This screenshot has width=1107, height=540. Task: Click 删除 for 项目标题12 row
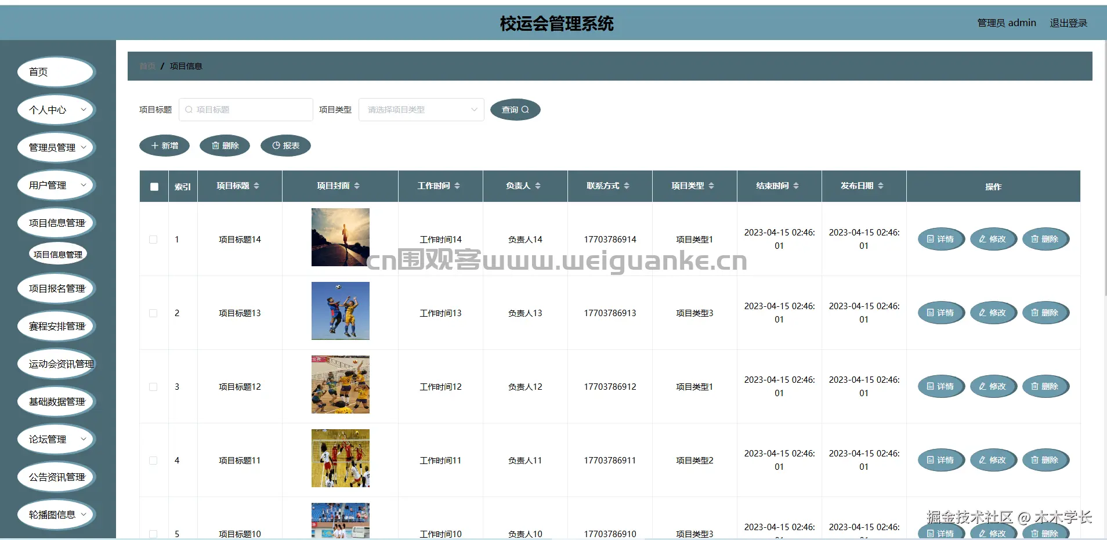point(1045,386)
